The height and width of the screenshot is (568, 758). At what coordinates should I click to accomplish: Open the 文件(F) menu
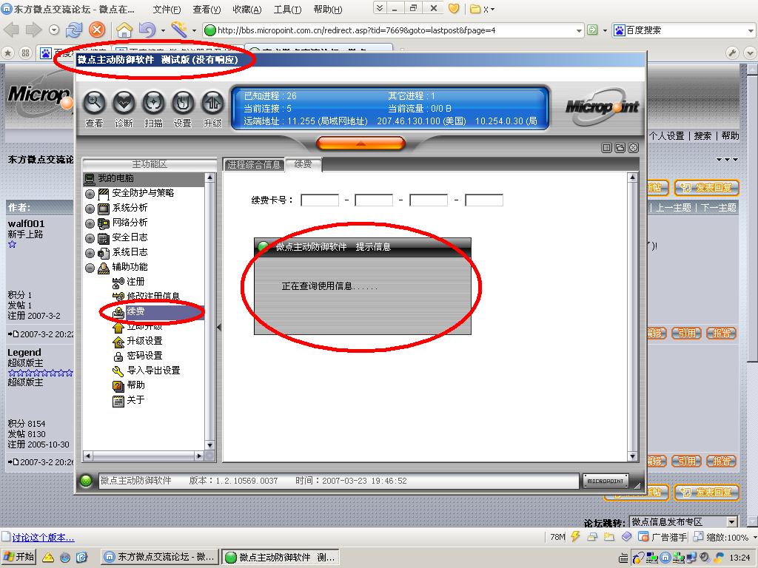pyautogui.click(x=167, y=9)
